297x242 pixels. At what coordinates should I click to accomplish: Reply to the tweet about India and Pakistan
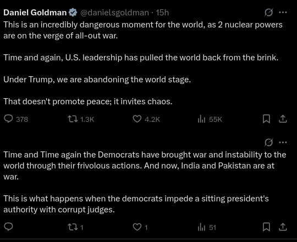[8, 227]
